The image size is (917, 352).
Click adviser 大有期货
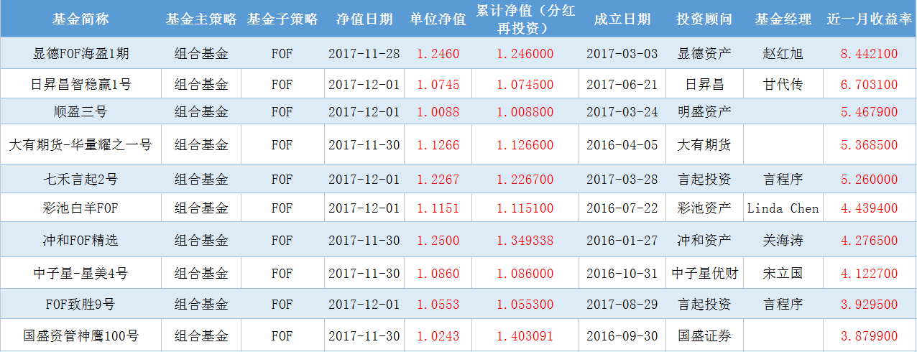point(704,145)
